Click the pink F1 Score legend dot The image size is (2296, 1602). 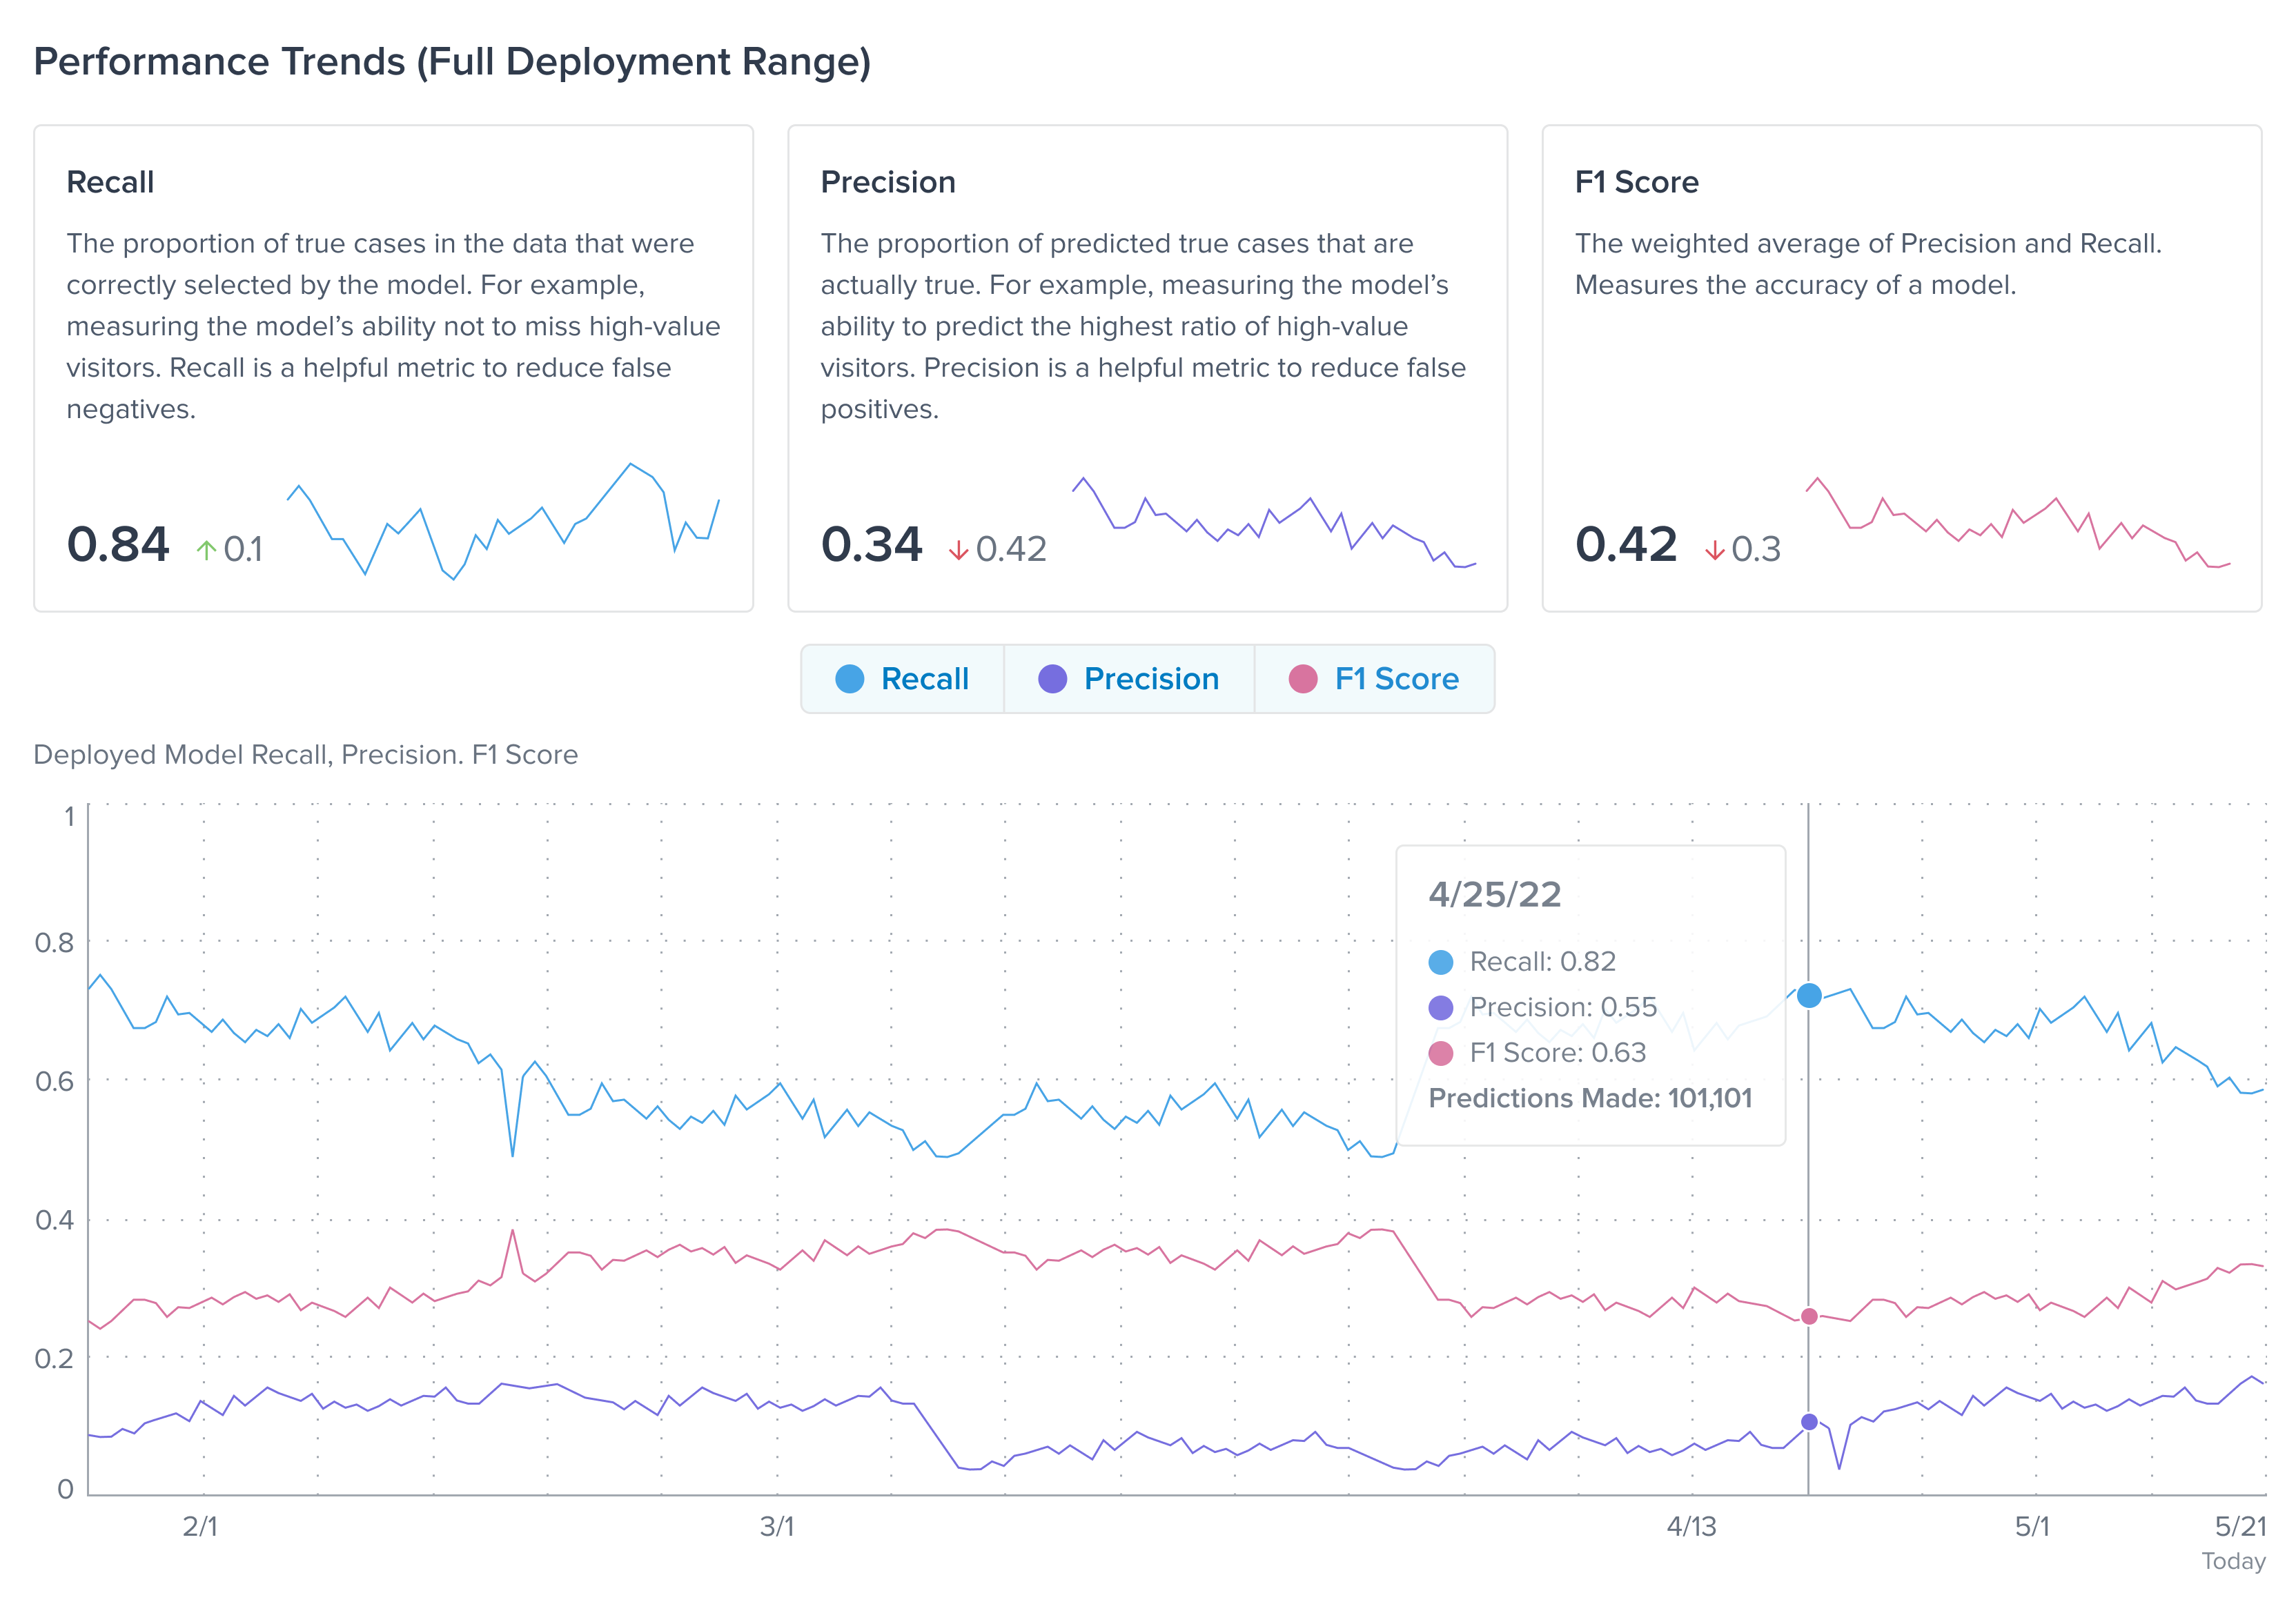click(x=1302, y=679)
